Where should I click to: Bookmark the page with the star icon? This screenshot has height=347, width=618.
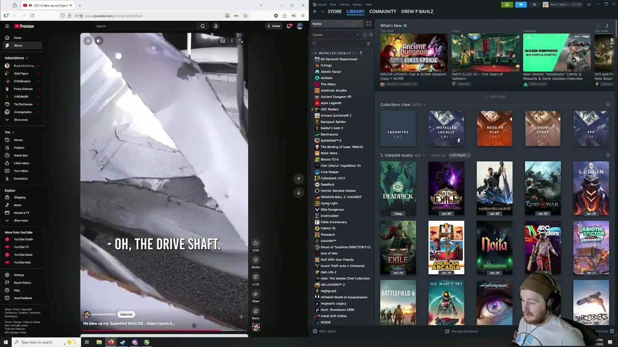coord(245,16)
